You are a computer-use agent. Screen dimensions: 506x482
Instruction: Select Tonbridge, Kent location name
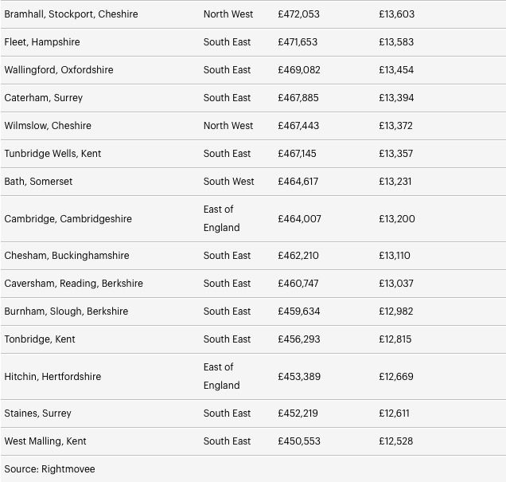(40, 339)
